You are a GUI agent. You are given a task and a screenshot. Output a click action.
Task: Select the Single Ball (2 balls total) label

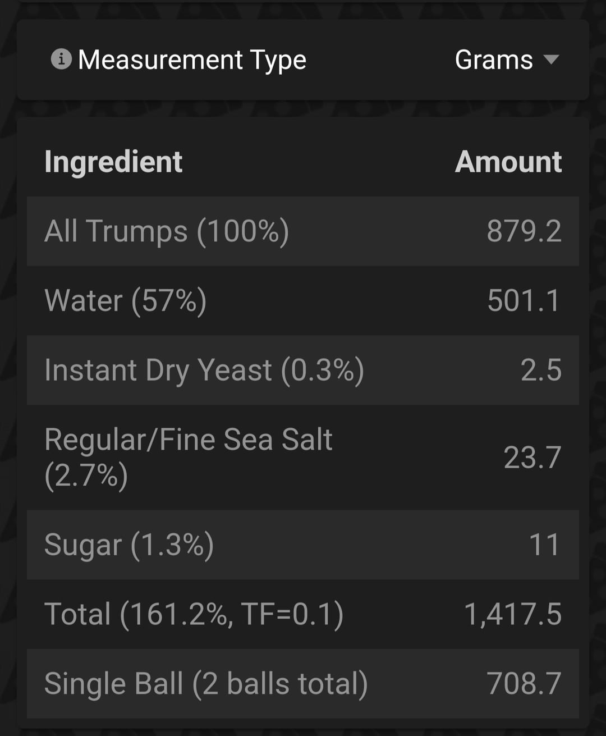(206, 683)
